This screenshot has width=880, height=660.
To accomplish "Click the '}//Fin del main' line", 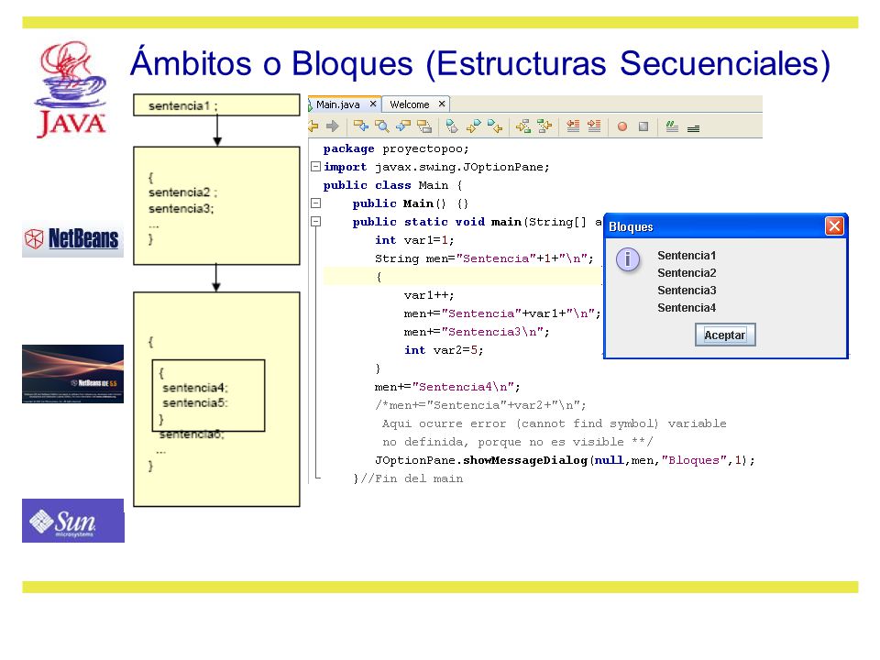I will (408, 478).
